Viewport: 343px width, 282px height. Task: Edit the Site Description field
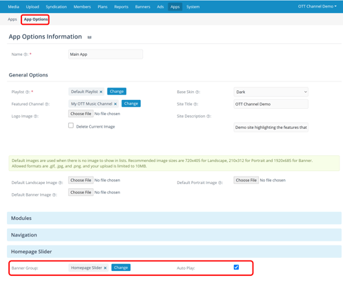click(x=271, y=128)
